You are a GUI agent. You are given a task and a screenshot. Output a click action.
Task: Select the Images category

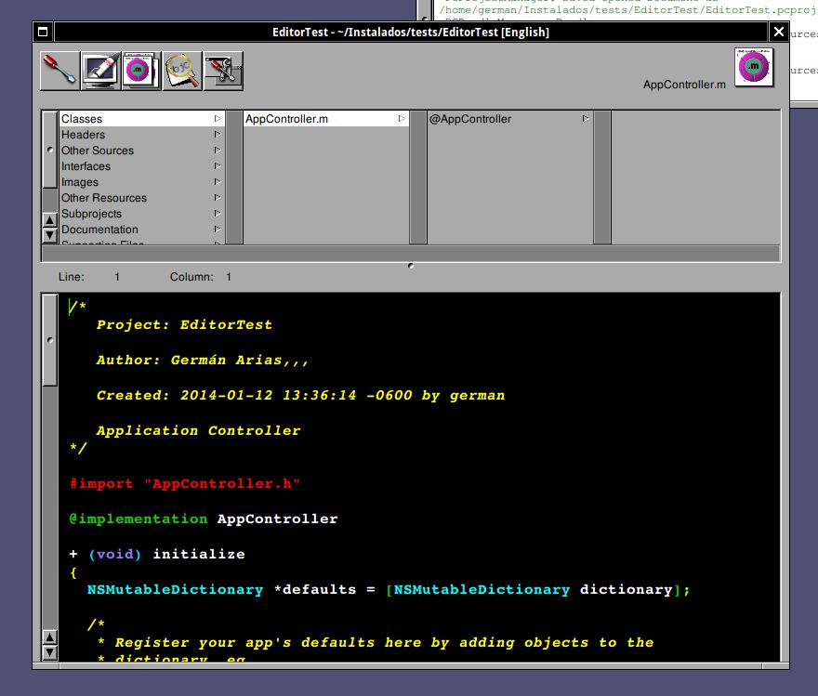point(80,182)
